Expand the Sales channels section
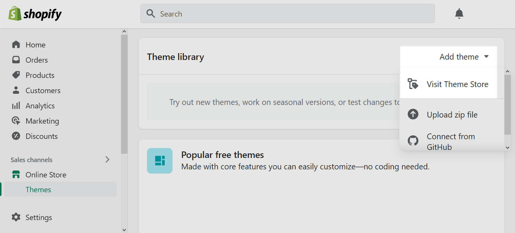The width and height of the screenshot is (515, 233). coord(107,159)
